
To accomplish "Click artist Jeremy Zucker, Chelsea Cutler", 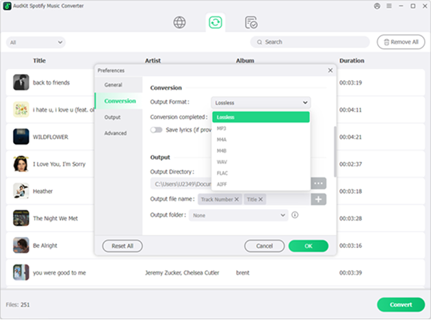I will pyautogui.click(x=182, y=273).
